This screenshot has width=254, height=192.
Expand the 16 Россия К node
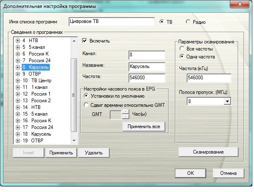point(18,121)
